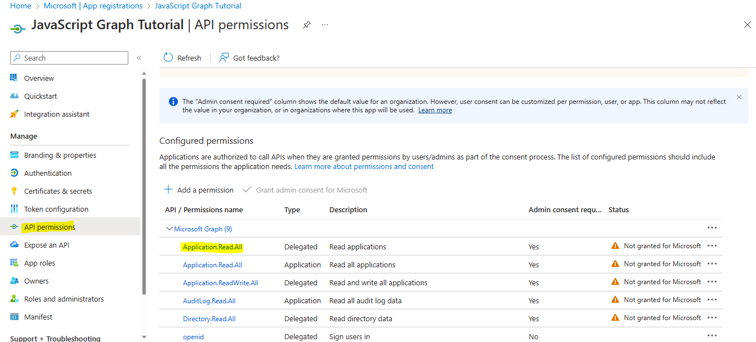Open the Application.ReadWrite.All permission
This screenshot has height=342, width=756.
pyautogui.click(x=221, y=282)
